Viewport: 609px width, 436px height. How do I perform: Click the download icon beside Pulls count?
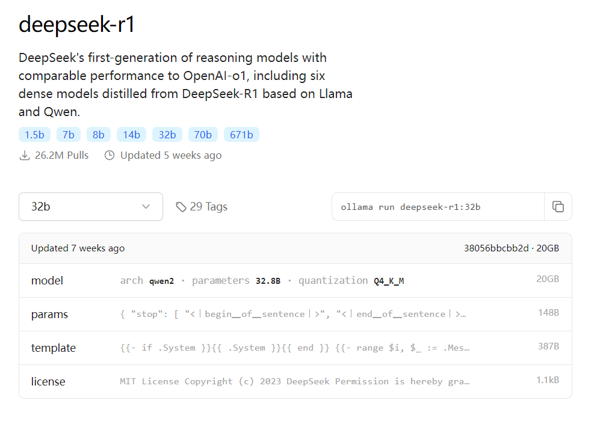pos(25,156)
